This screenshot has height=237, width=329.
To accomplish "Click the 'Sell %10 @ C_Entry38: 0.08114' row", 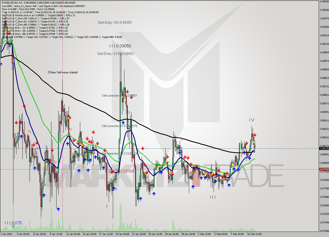I will pos(35,18).
